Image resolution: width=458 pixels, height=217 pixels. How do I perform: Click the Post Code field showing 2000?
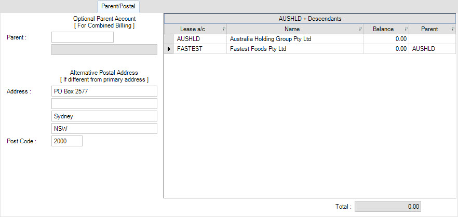point(67,141)
